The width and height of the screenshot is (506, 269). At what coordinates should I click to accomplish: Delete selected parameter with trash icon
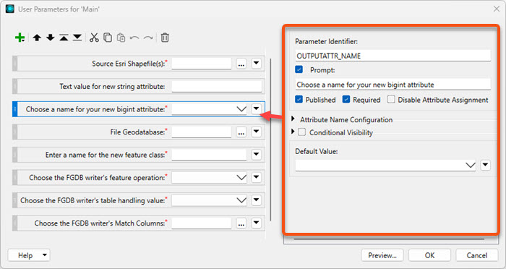point(165,38)
